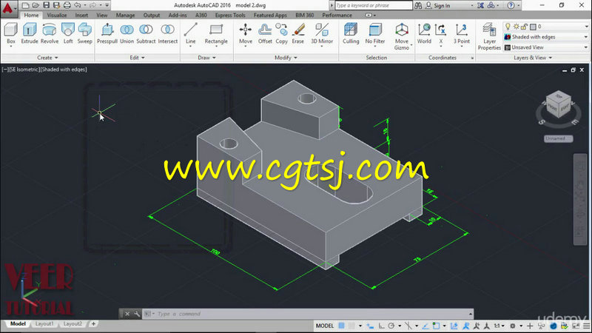Rotate UCS about X axis
This screenshot has width=592, height=333.
point(440,33)
